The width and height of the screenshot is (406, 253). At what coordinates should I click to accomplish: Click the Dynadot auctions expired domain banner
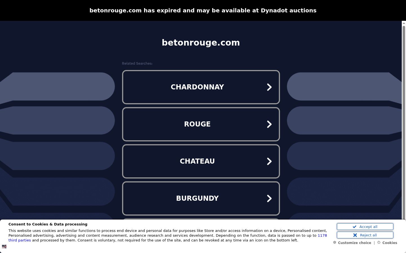pyautogui.click(x=203, y=10)
